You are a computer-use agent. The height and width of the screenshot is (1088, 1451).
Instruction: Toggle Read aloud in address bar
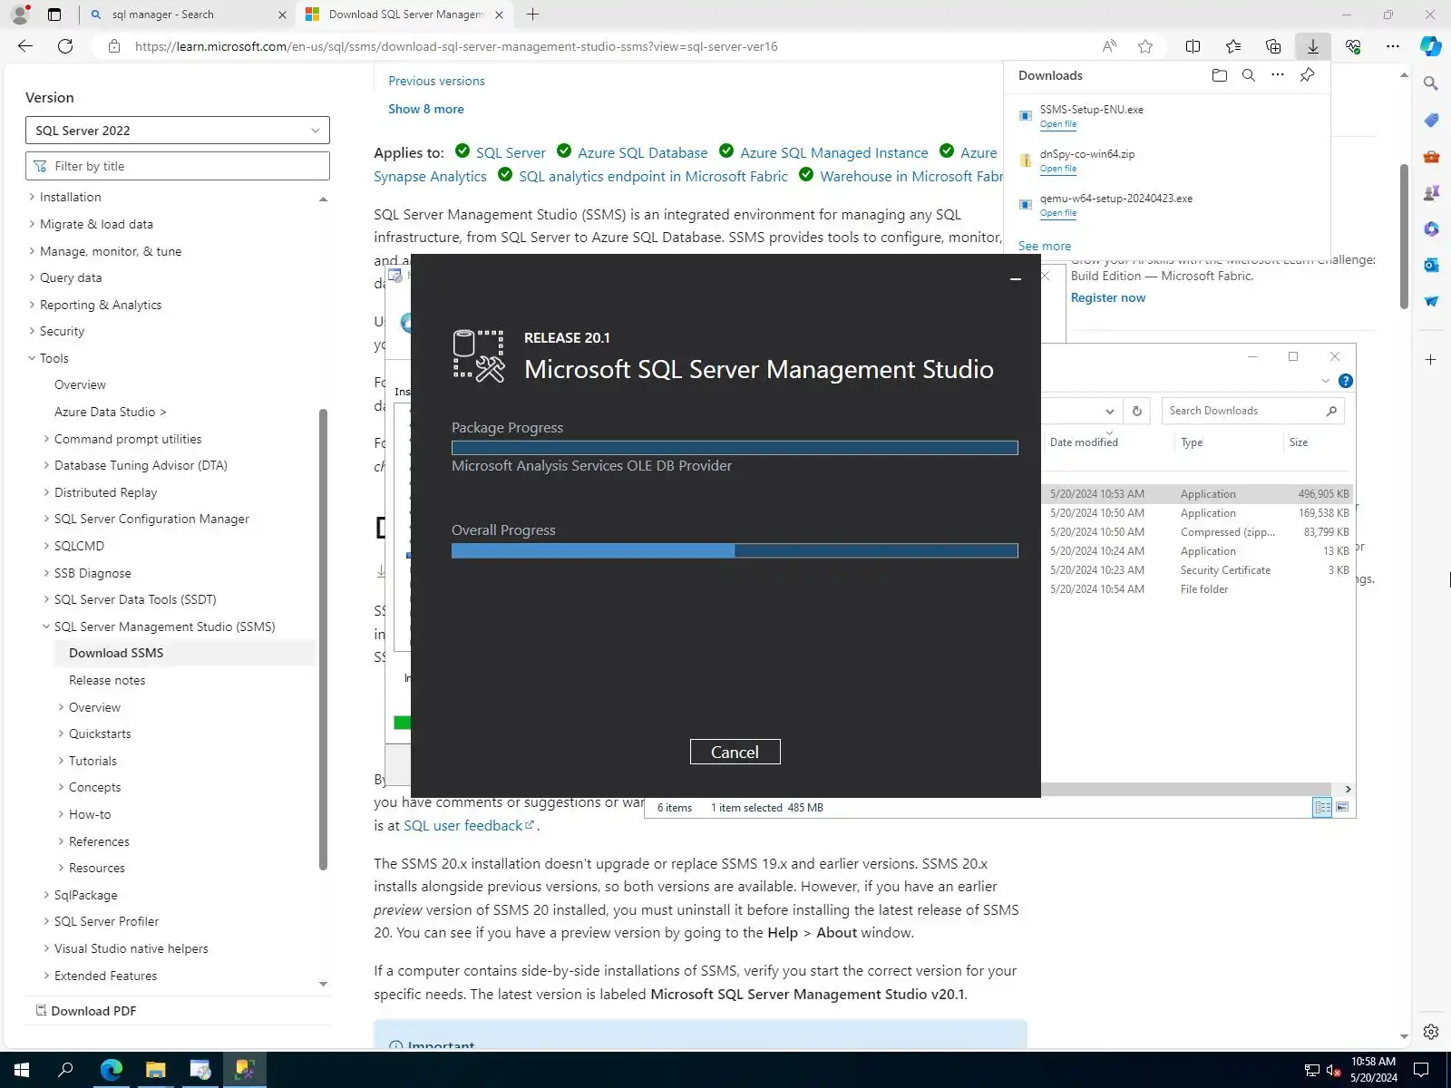[x=1109, y=46]
